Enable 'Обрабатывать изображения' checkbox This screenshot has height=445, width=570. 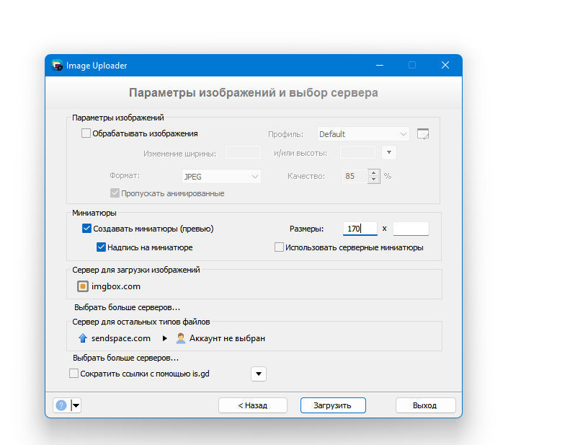86,133
